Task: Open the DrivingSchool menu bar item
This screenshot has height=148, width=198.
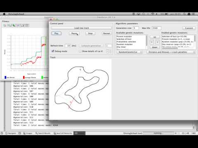Action: 16,14
